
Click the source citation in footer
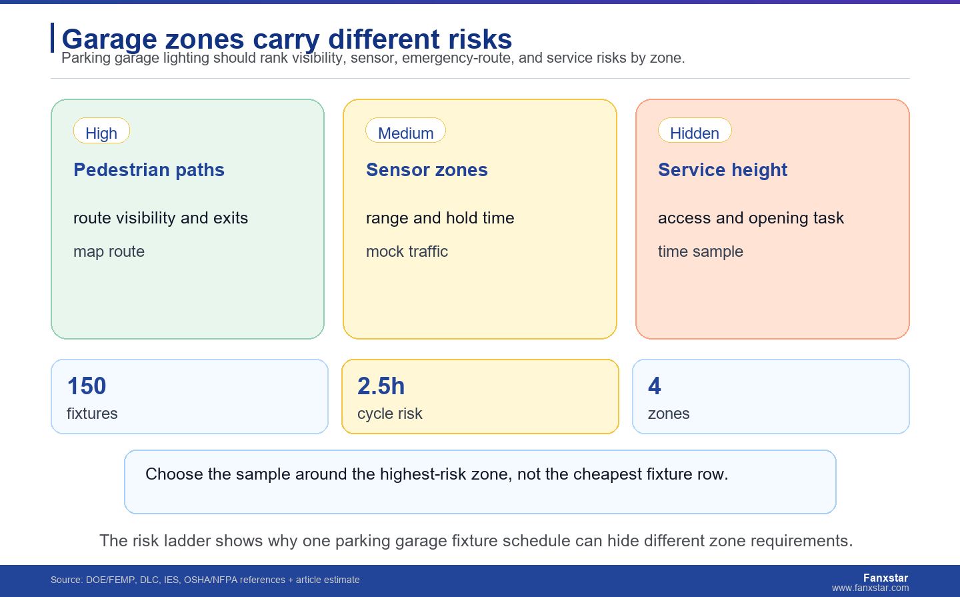pos(205,580)
